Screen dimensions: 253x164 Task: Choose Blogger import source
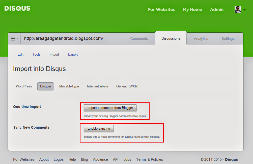pos(46,86)
